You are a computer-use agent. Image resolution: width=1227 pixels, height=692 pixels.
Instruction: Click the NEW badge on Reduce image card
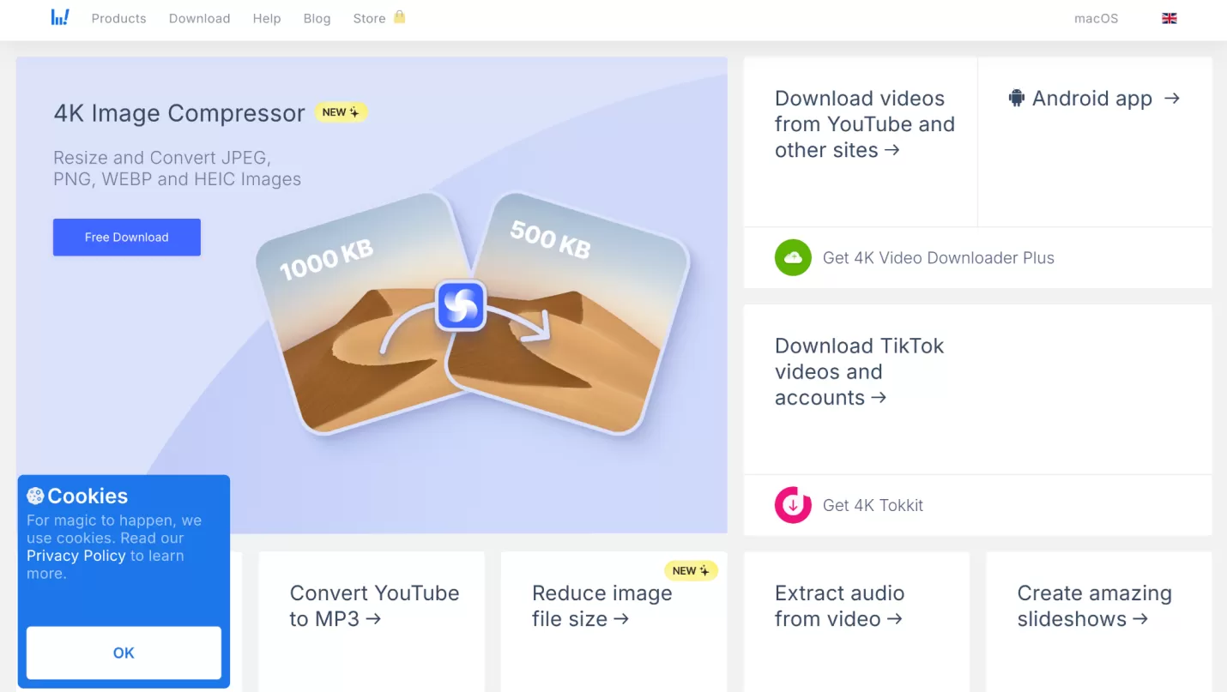click(x=691, y=570)
